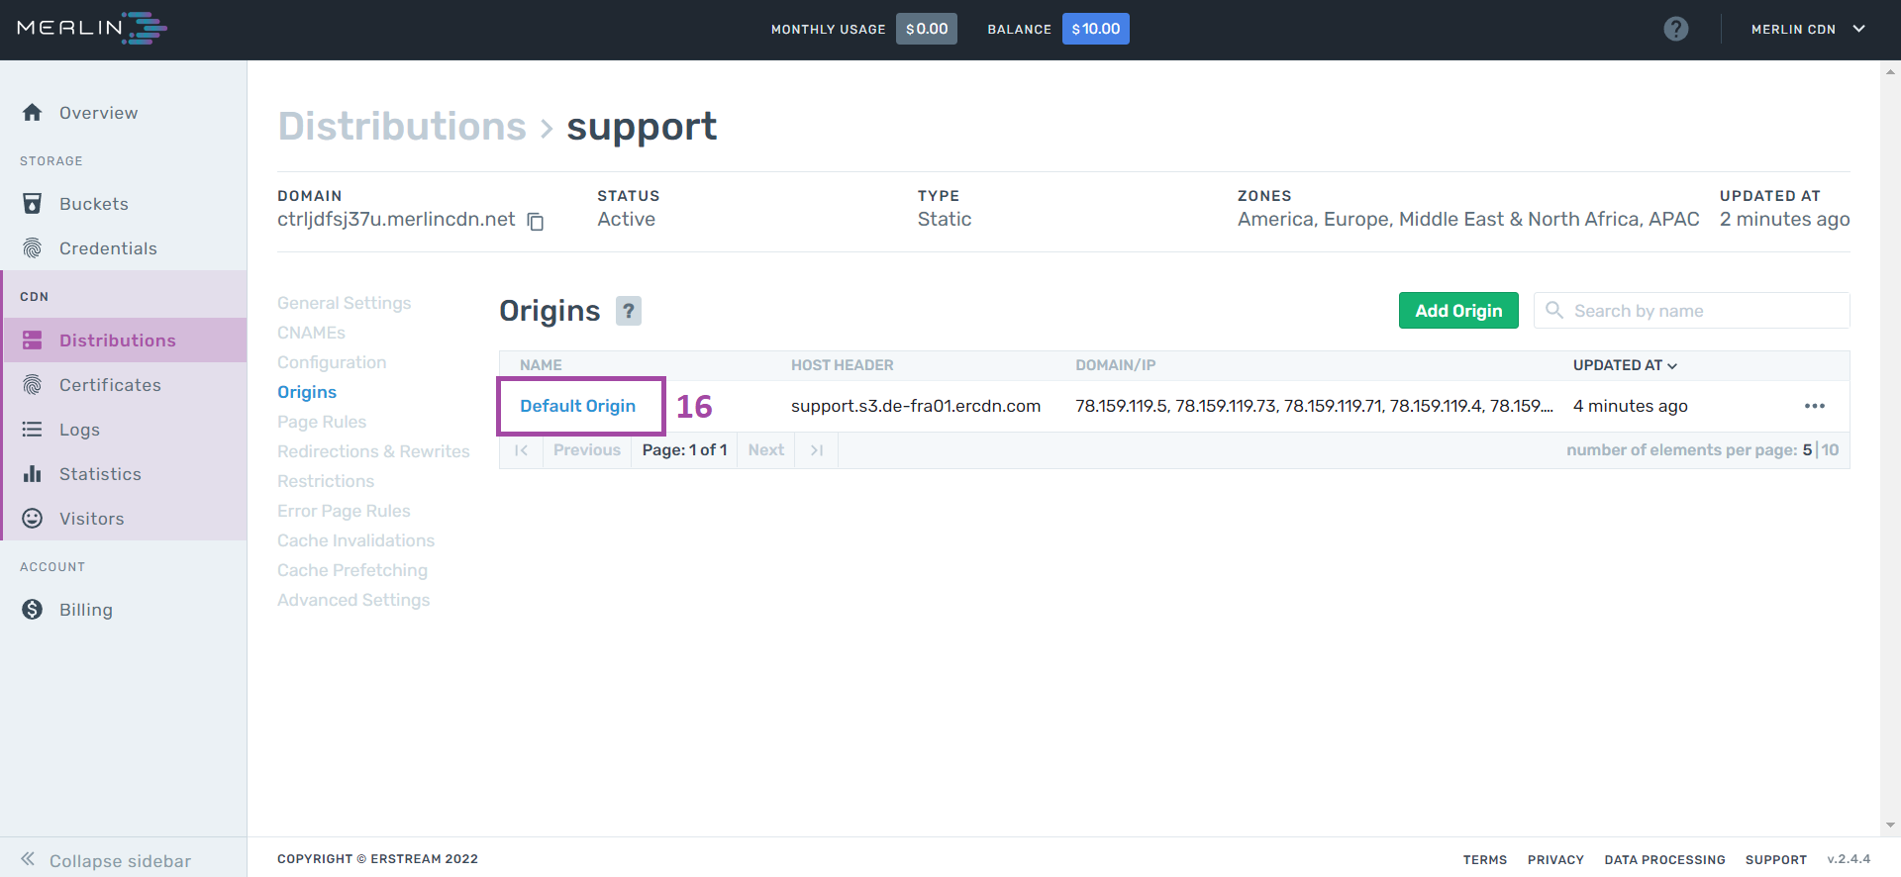Click the Buckets bucket icon
The width and height of the screenshot is (1901, 877).
point(33,204)
